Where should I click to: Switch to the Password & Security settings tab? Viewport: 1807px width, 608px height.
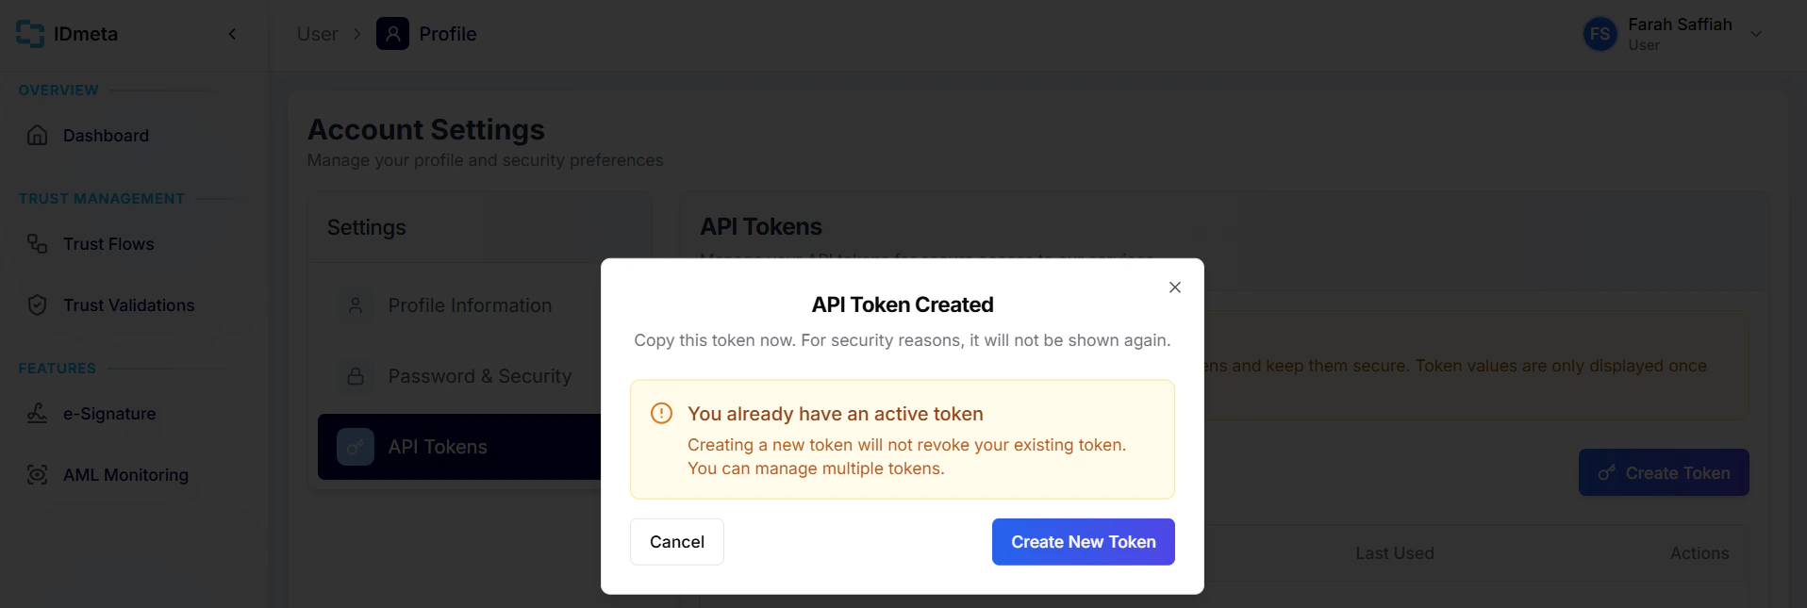479,375
